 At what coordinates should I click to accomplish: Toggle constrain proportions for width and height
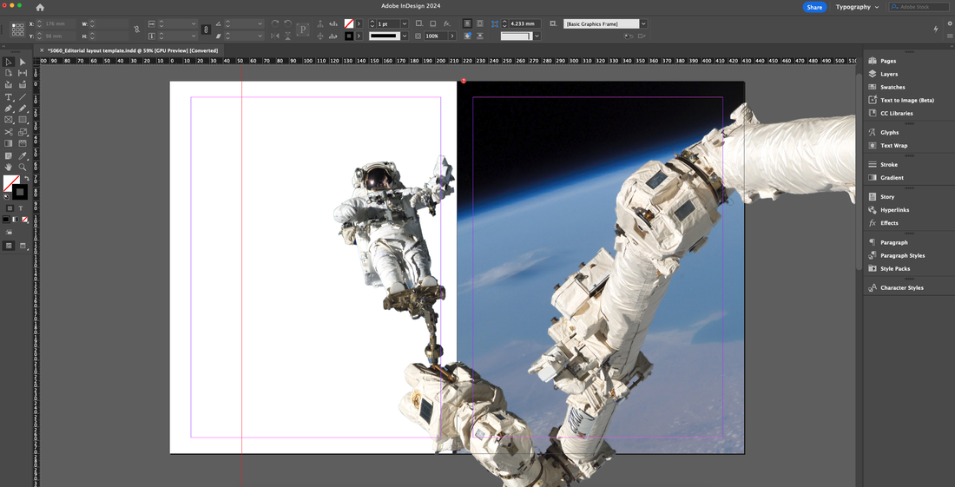tap(136, 30)
